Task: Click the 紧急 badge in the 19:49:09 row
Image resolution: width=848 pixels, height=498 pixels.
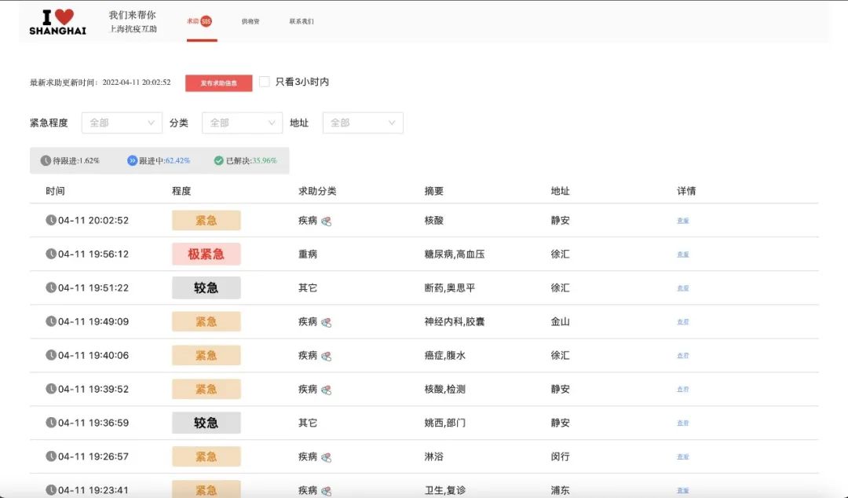Action: [206, 321]
